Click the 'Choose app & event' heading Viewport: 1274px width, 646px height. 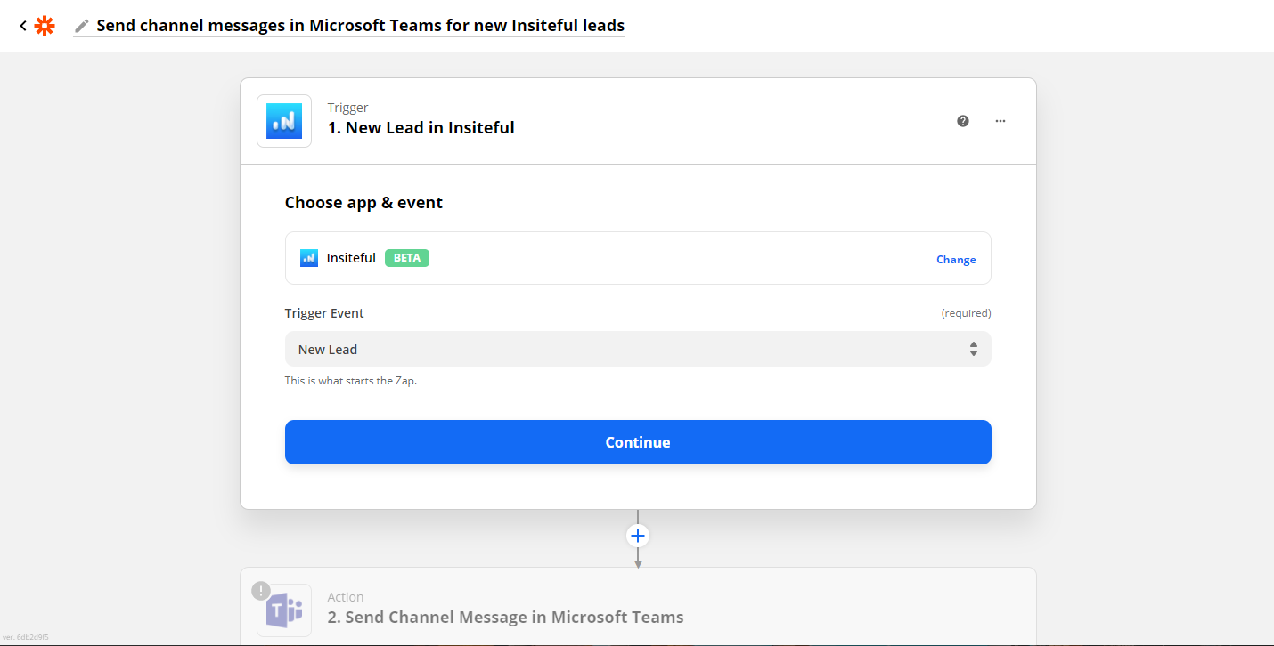(363, 203)
